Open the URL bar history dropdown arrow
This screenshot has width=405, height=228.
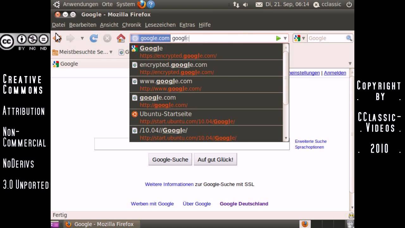tap(285, 38)
